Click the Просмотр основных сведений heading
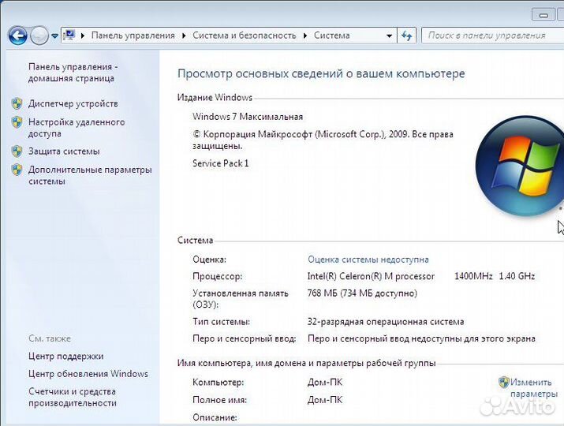This screenshot has height=426, width=564. 321,73
